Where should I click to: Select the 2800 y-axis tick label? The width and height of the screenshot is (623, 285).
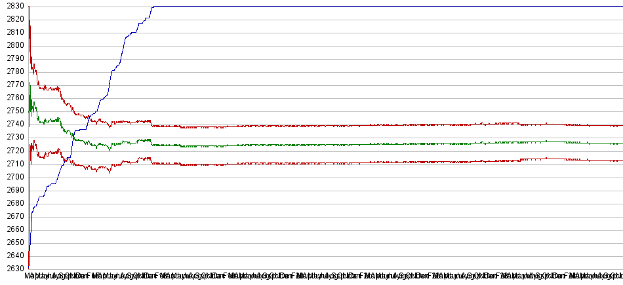pyautogui.click(x=12, y=45)
